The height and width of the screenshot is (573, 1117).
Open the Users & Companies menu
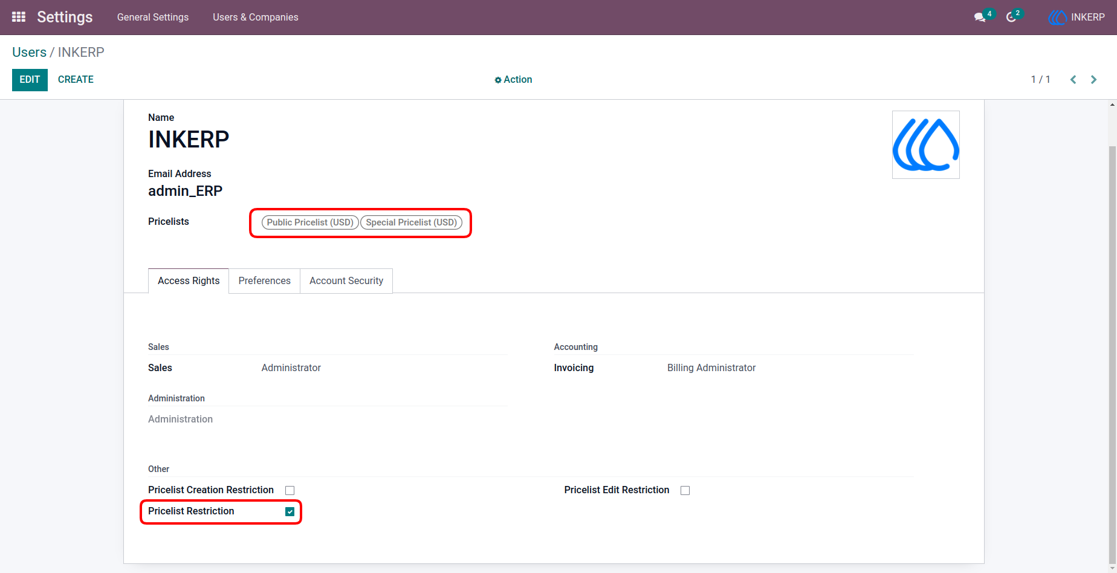(x=256, y=18)
